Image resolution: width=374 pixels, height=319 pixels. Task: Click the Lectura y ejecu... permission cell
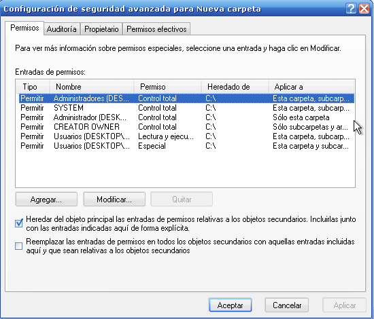point(166,136)
